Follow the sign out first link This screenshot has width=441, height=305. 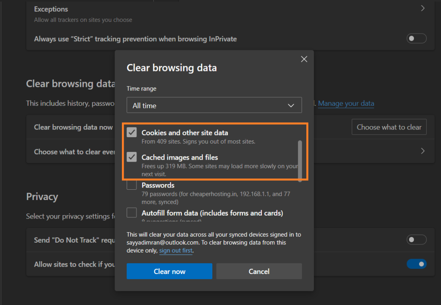pos(176,250)
